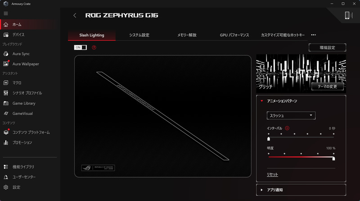This screenshot has width=360, height=201.
Task: Click the Armoury Crate app logo in the title bar
Action: [x=6, y=4]
